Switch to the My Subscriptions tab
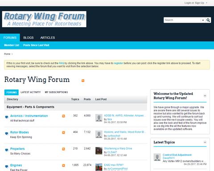 click(56, 92)
